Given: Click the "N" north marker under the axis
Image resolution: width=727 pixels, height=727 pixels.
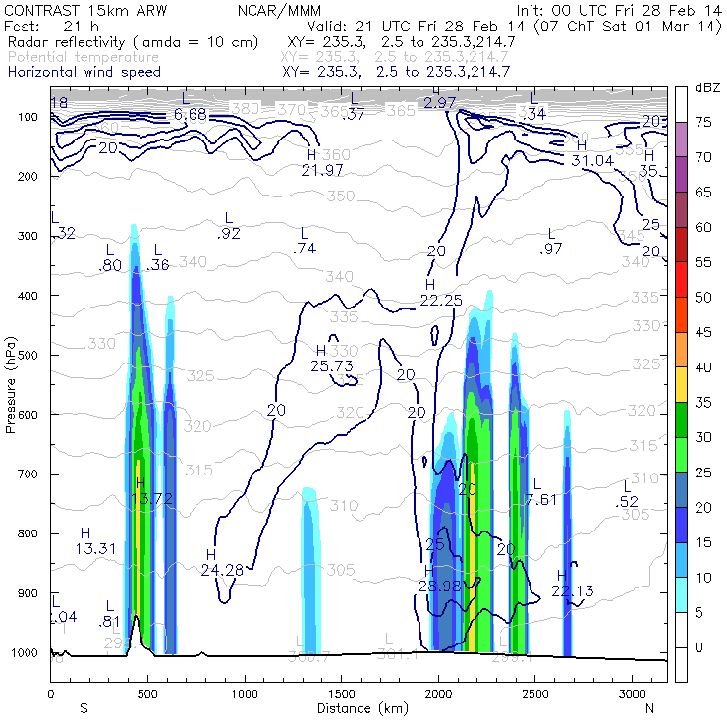Looking at the screenshot, I should click(x=650, y=708).
